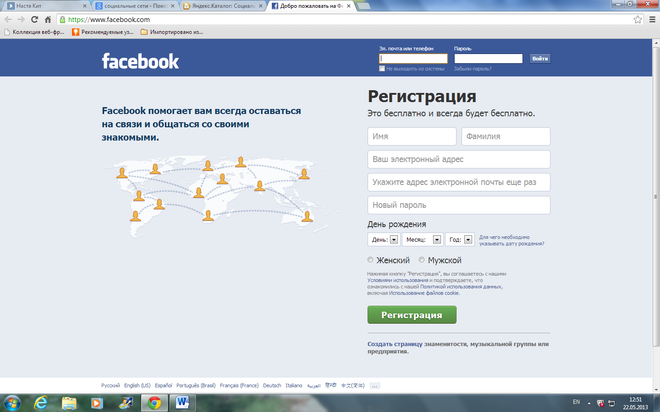Screen dimensions: 660x412
Task: Open the Импортировано из bookmarks folder
Action: click(172, 32)
